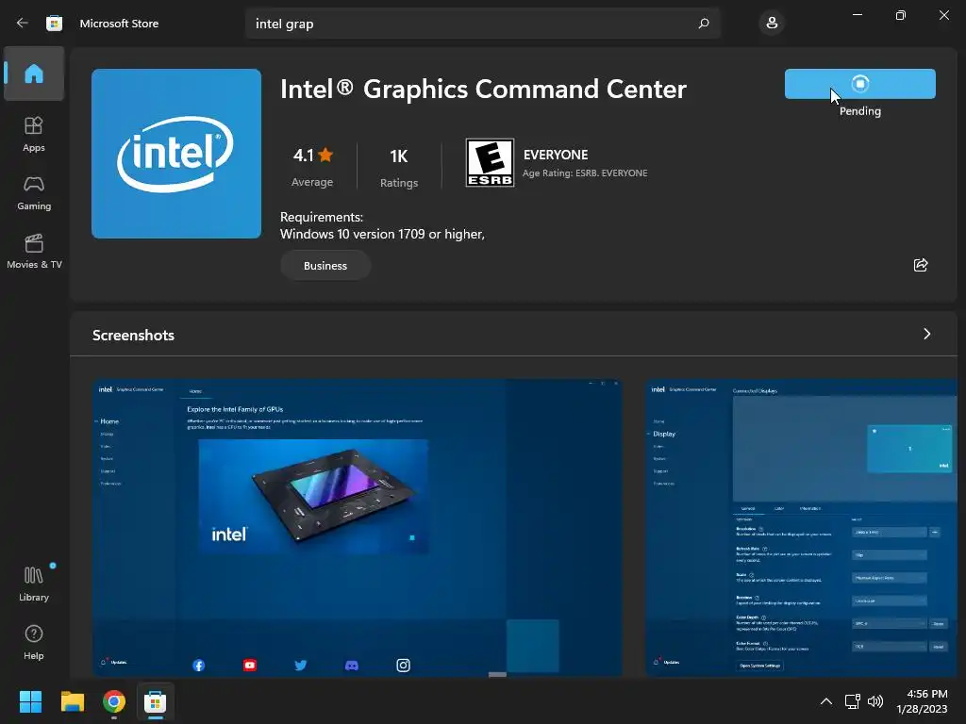Image resolution: width=966 pixels, height=724 pixels.
Task: Click the 'Screenshots' heading
Action: [133, 335]
